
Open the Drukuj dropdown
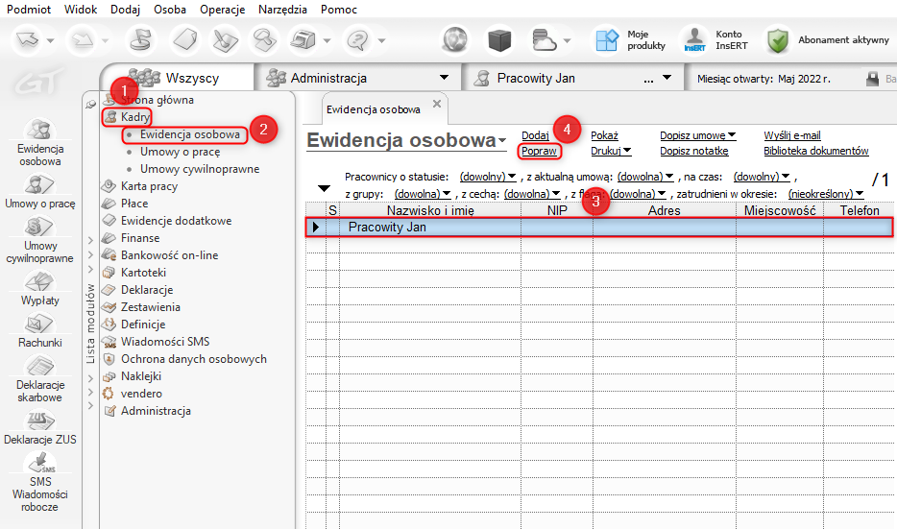click(611, 151)
